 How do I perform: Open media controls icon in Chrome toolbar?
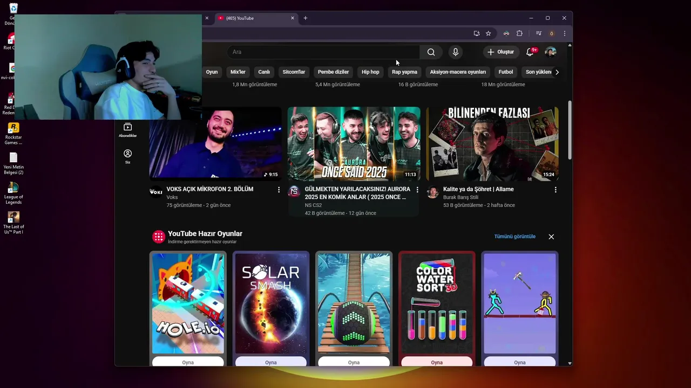coord(538,33)
